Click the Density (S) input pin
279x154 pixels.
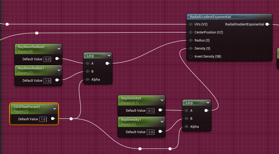coord(191,48)
